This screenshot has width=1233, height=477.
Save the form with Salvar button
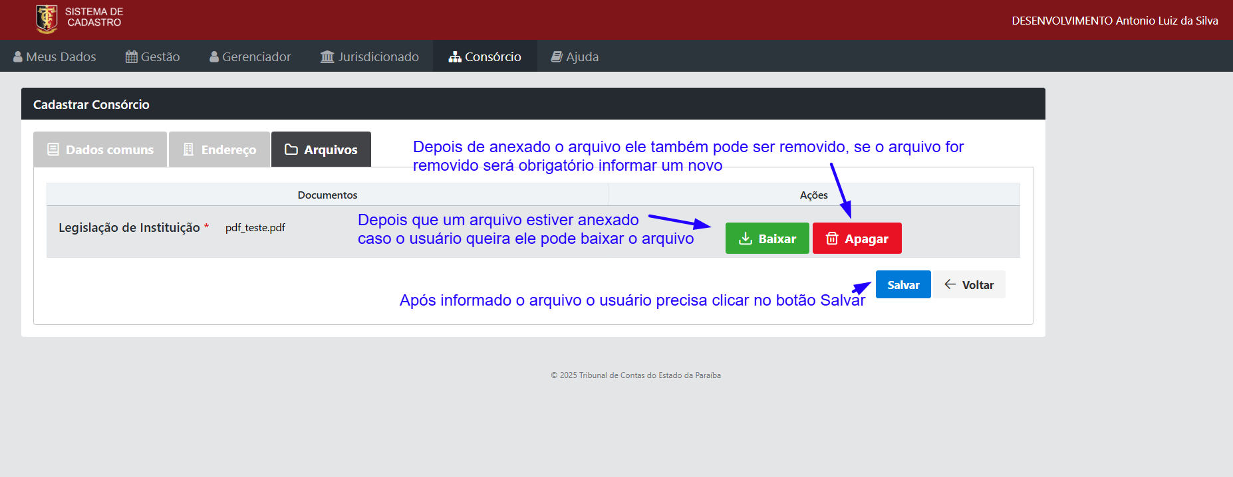click(x=903, y=284)
